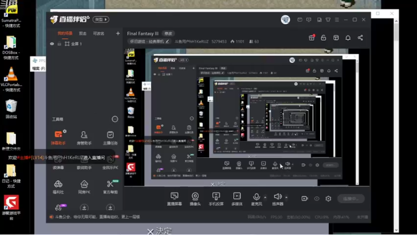
Task: Open the 主播任务 streamer tasks tool
Action: click(110, 137)
